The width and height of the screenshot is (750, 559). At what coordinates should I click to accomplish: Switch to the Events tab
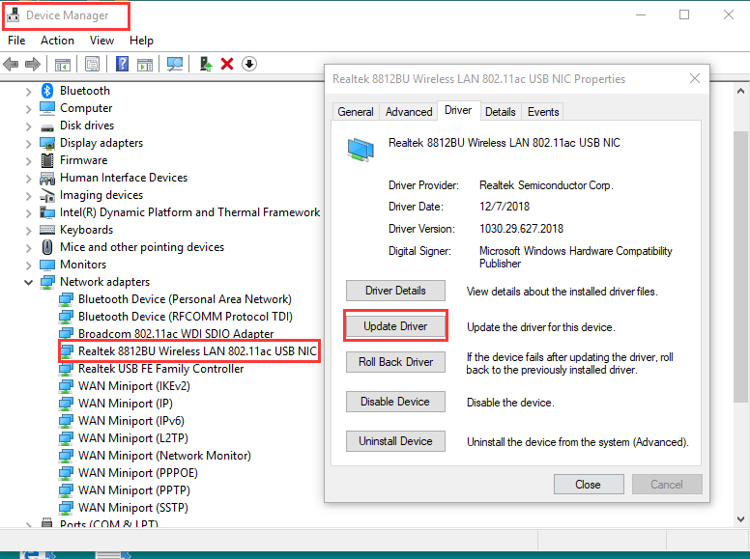pyautogui.click(x=543, y=111)
